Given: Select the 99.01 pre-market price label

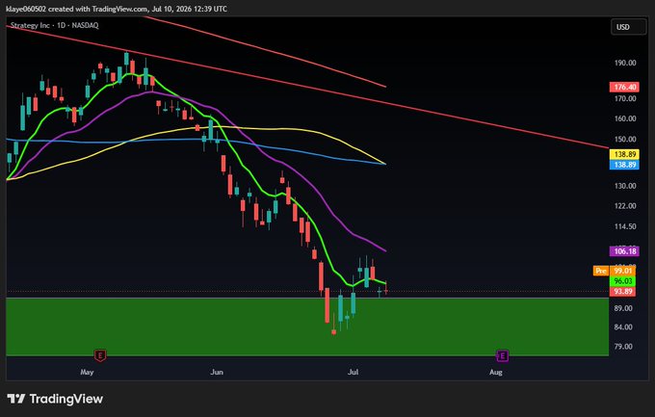Looking at the screenshot, I should point(622,271).
